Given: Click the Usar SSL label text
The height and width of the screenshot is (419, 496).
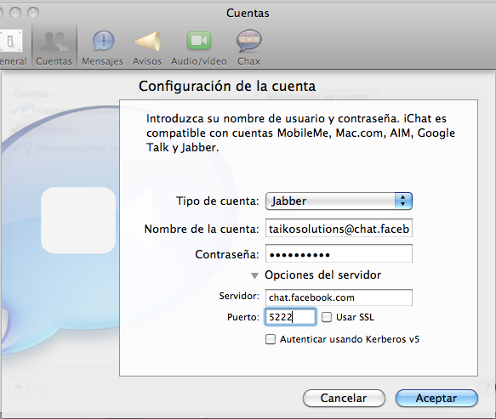Looking at the screenshot, I should click(x=356, y=317).
